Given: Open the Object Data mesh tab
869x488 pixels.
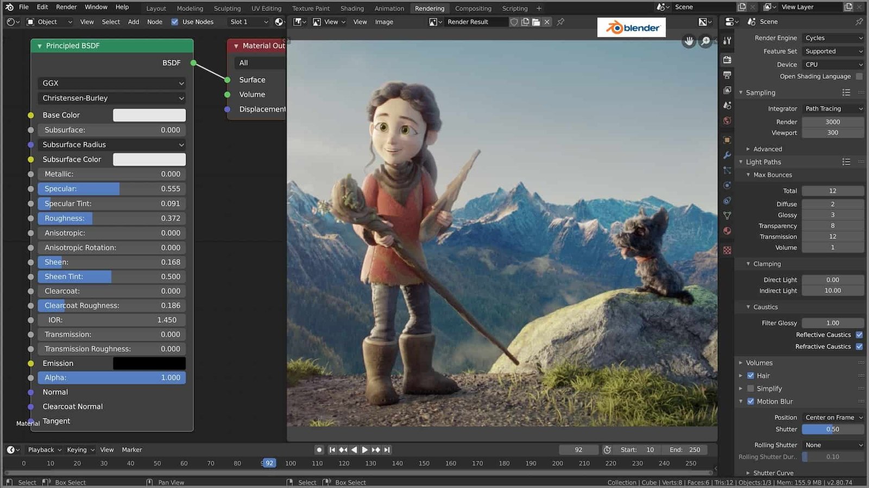Looking at the screenshot, I should (727, 216).
